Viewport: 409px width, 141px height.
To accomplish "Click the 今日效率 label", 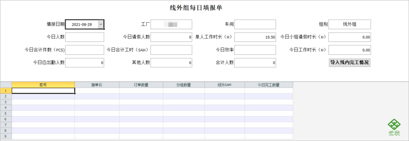I will (x=225, y=50).
